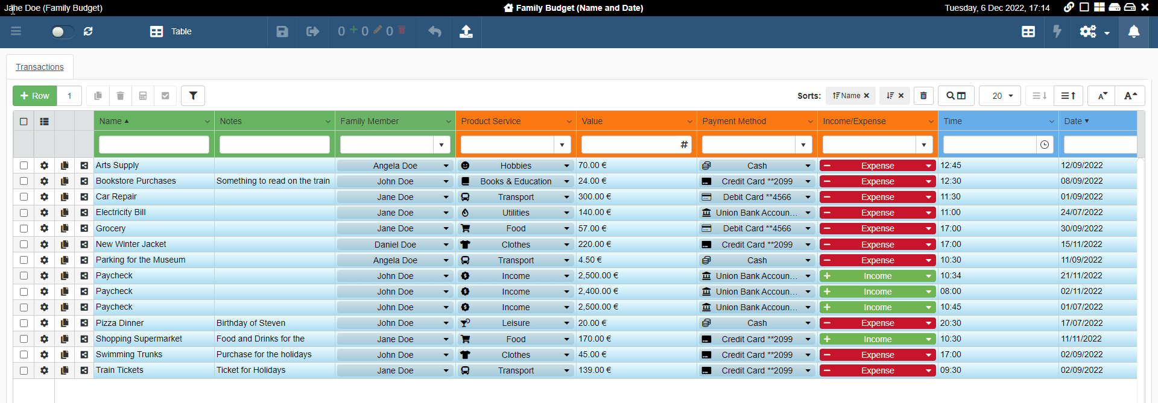
Task: Switch to the Transactions tab
Action: [x=40, y=67]
